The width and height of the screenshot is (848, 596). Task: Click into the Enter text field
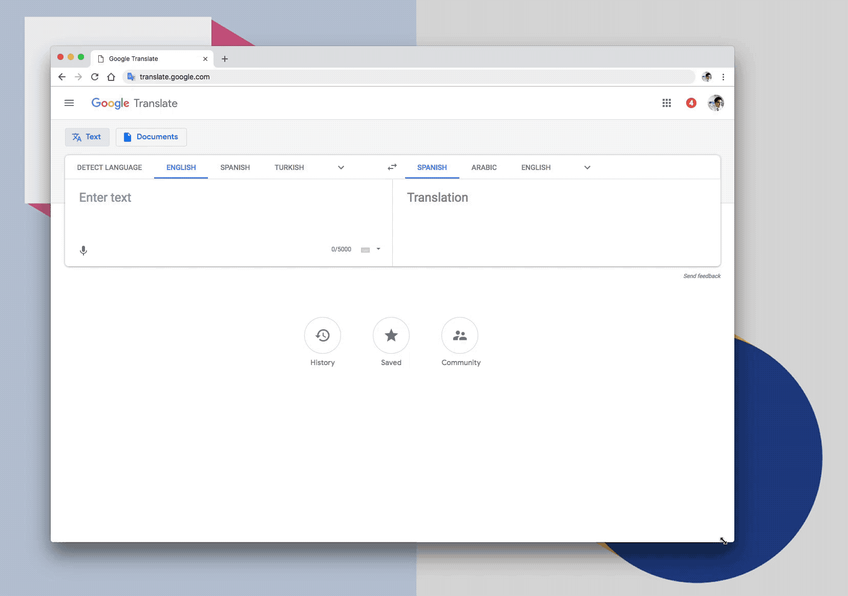228,211
